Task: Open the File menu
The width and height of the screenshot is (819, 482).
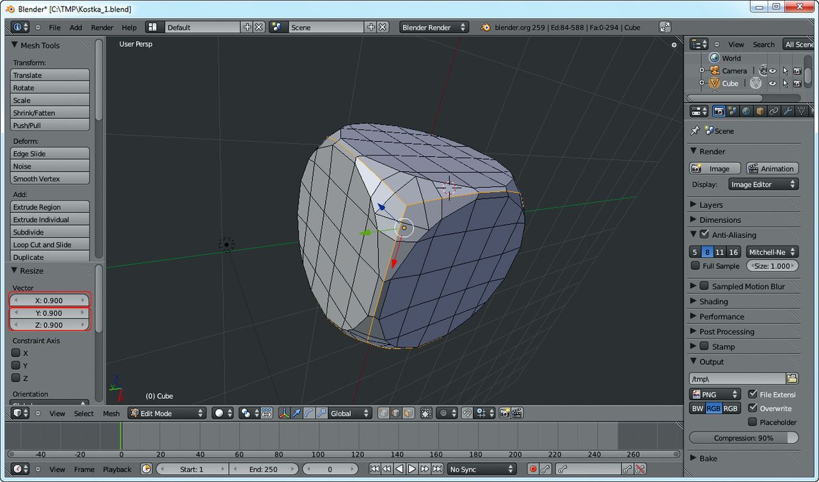Action: [x=55, y=27]
